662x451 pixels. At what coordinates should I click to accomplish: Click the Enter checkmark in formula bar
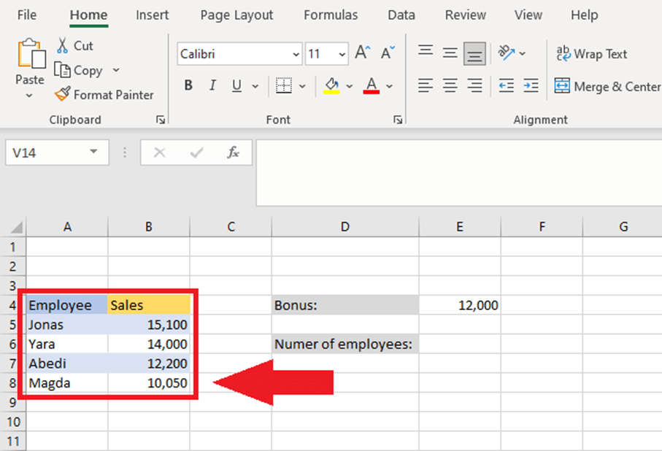pos(196,153)
